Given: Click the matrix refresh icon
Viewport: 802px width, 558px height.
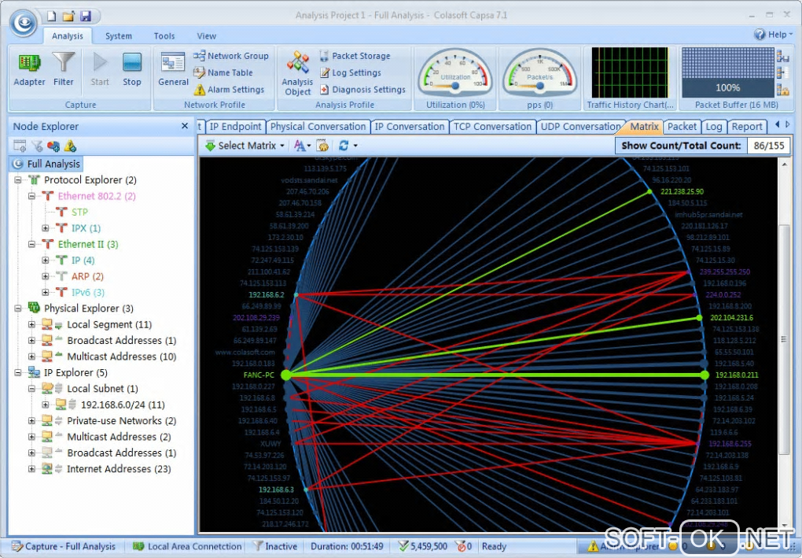Looking at the screenshot, I should (x=343, y=146).
